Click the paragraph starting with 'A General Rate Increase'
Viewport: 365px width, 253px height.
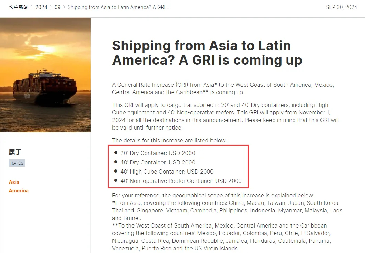pyautogui.click(x=223, y=88)
